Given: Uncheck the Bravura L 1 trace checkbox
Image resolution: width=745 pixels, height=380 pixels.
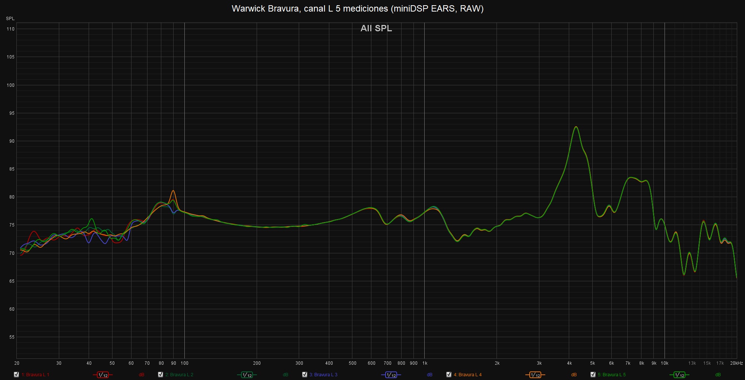Looking at the screenshot, I should (x=16, y=374).
